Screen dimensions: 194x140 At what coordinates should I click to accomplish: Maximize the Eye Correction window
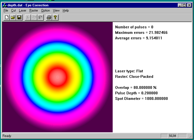coord(184,5)
